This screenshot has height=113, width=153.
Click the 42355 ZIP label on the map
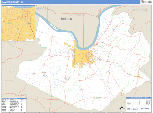(105, 22)
